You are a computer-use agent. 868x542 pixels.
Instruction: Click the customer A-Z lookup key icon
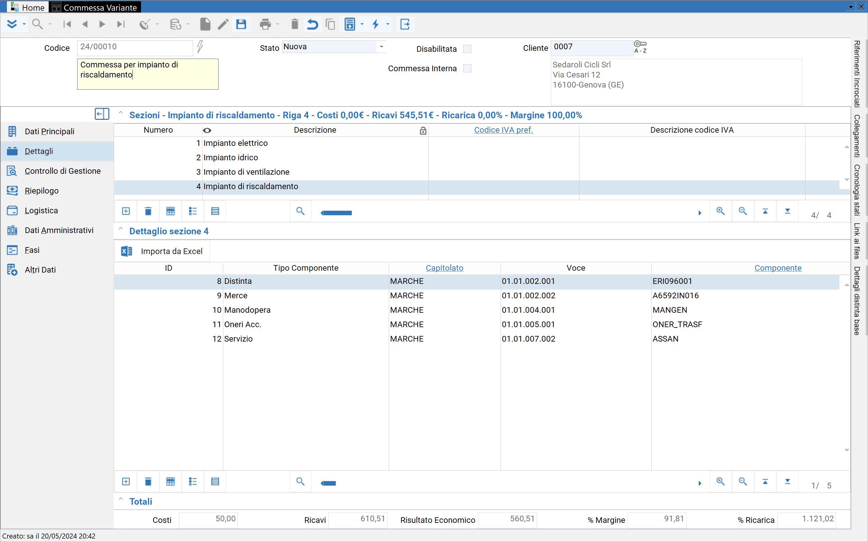641,47
